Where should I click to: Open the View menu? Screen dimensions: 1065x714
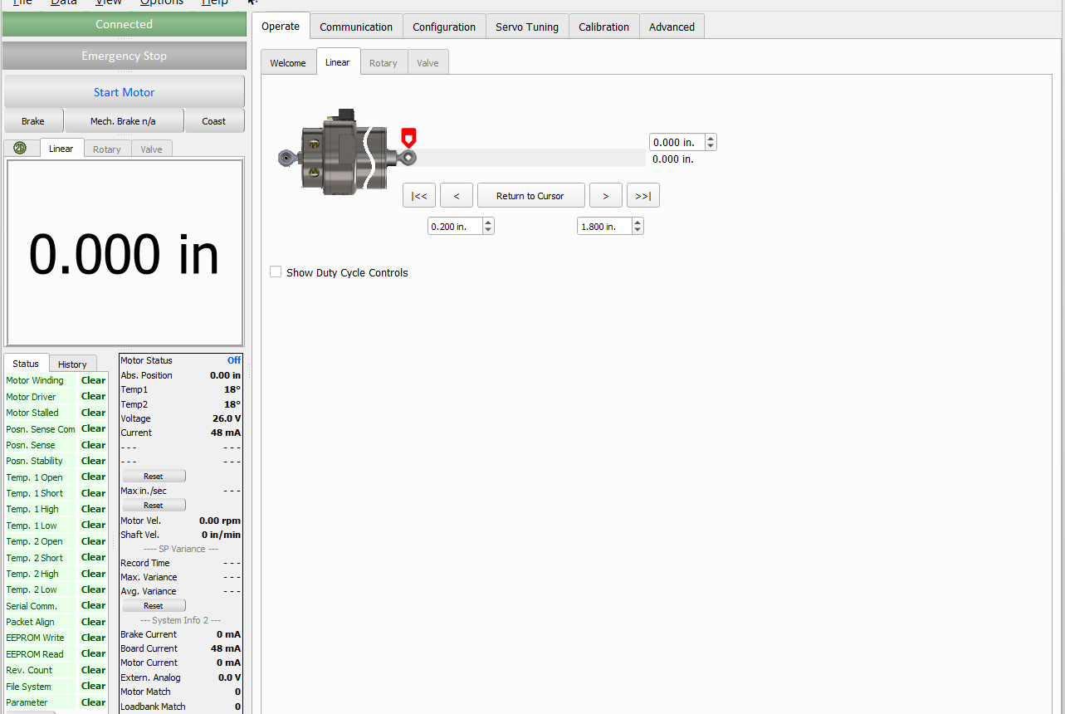[x=109, y=2]
